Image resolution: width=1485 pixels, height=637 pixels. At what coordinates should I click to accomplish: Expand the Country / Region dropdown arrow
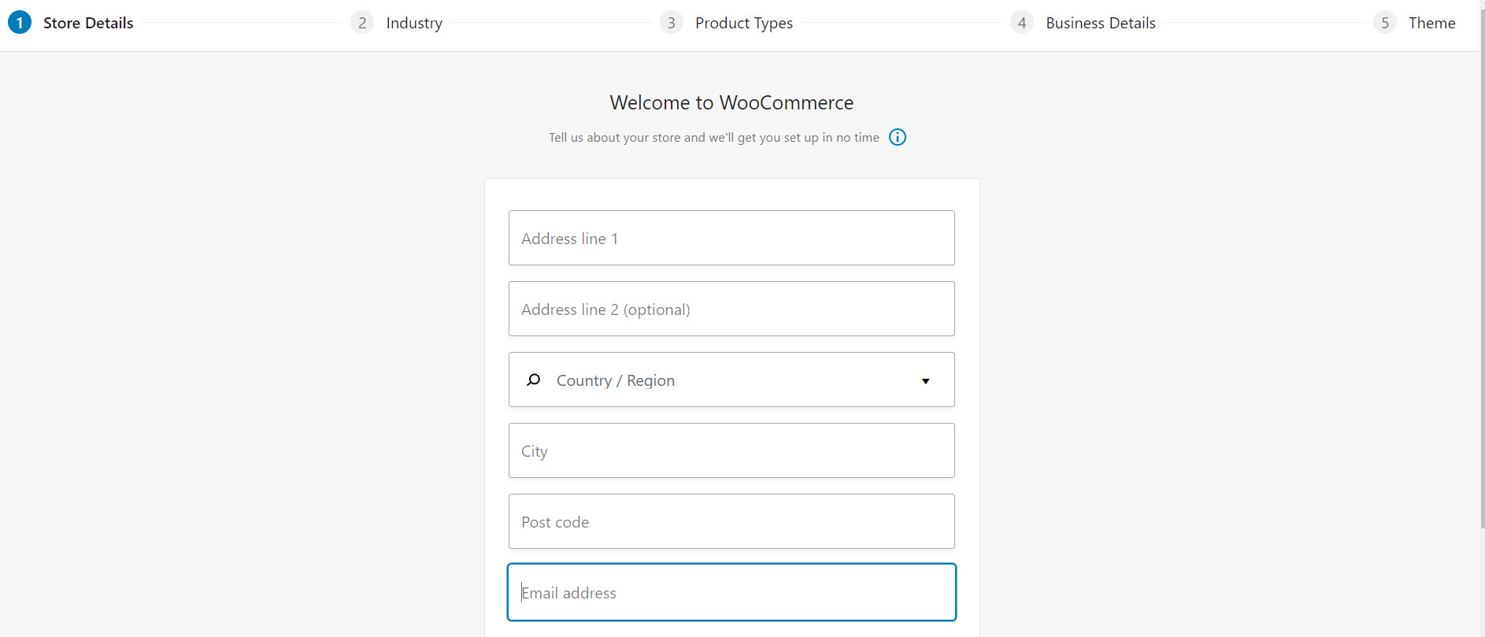point(925,381)
